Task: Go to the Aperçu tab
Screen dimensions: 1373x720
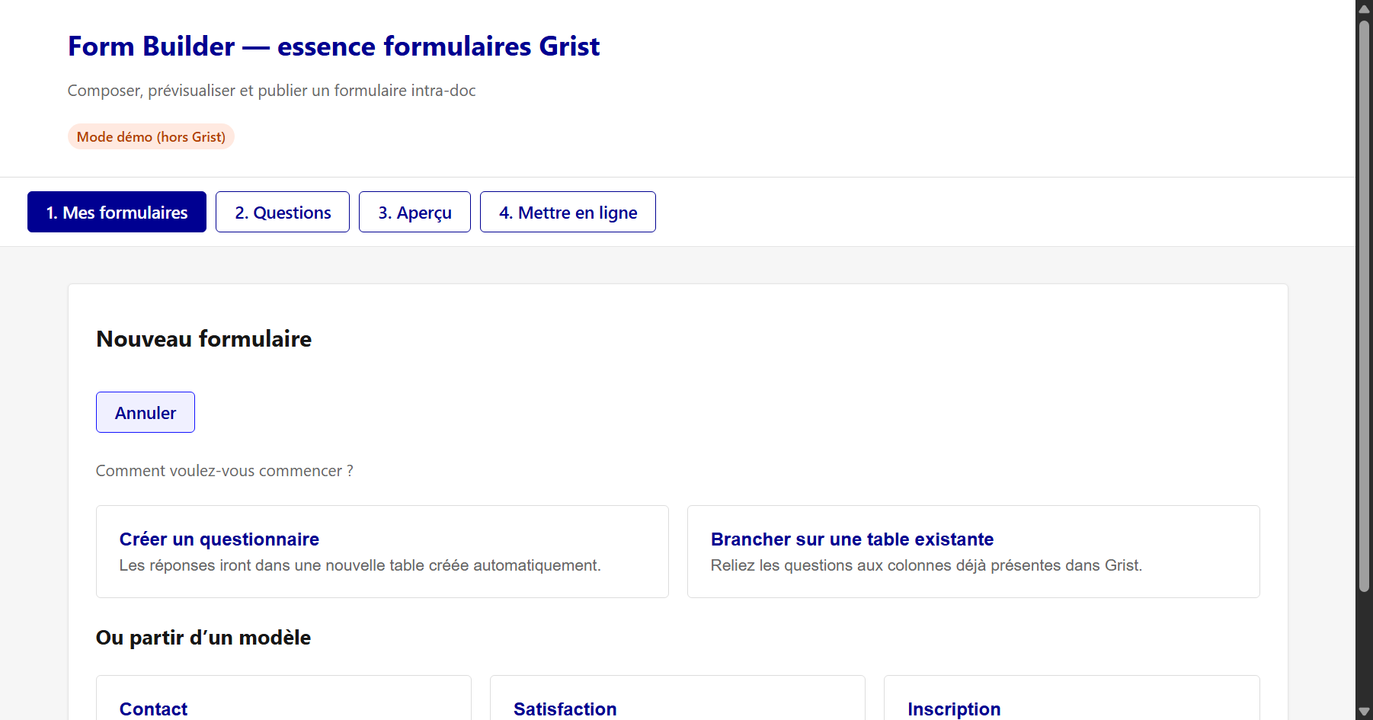Action: 414,212
